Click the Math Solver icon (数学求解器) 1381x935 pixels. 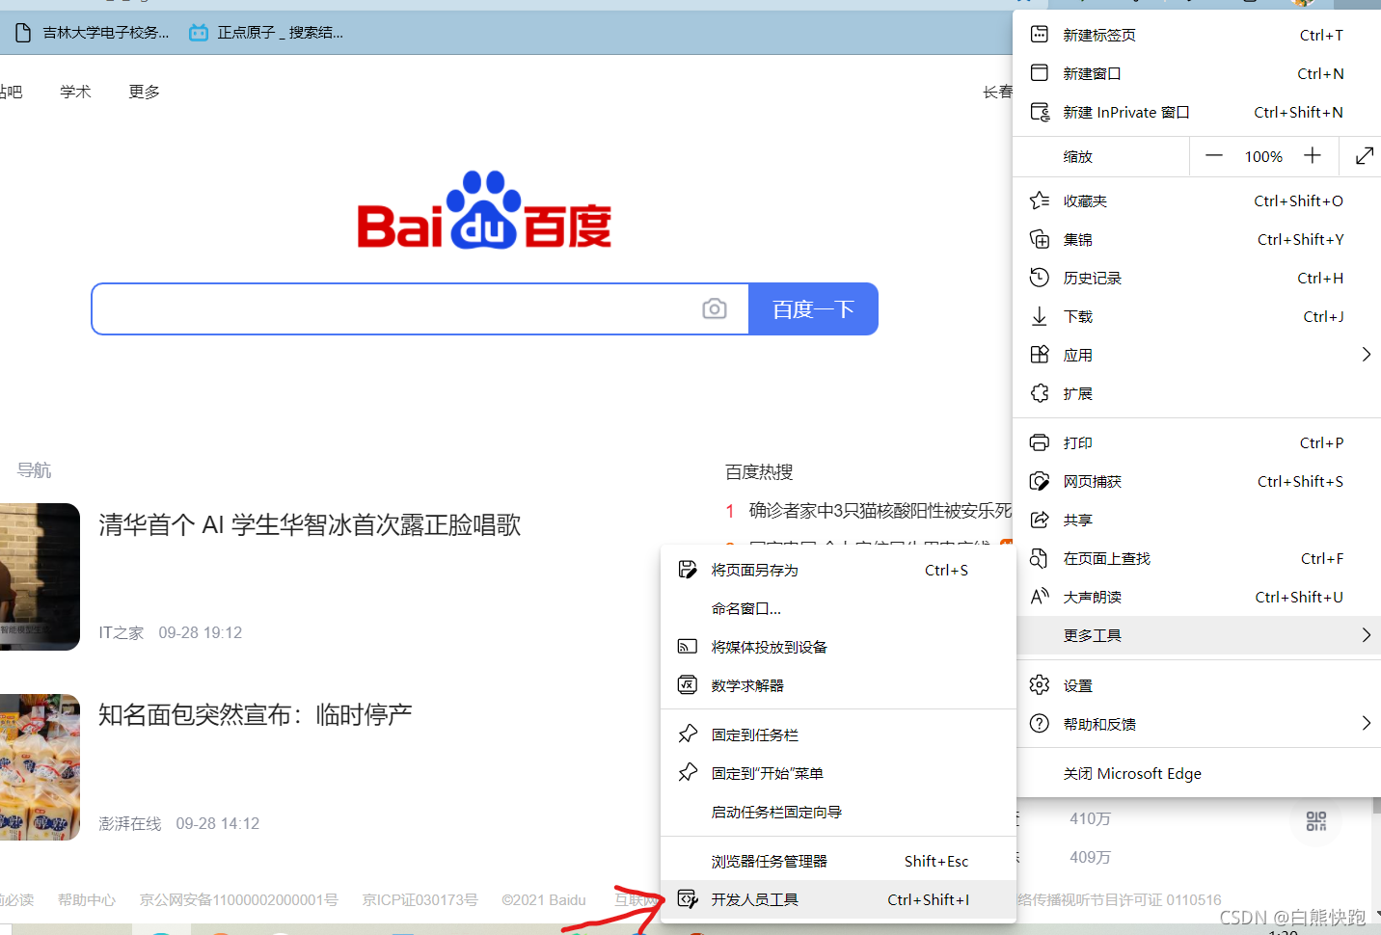coord(688,685)
